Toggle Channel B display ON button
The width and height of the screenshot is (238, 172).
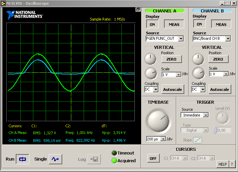(199, 24)
